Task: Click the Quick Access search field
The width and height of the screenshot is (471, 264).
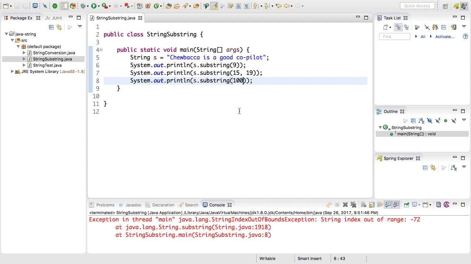Action: click(x=417, y=6)
